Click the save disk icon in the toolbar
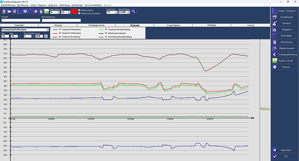The height and width of the screenshot is (161, 299). pos(25,11)
